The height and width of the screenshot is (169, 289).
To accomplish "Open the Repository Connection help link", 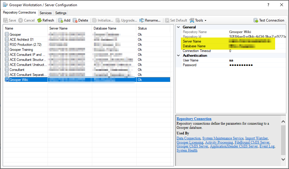I will coord(194,119).
